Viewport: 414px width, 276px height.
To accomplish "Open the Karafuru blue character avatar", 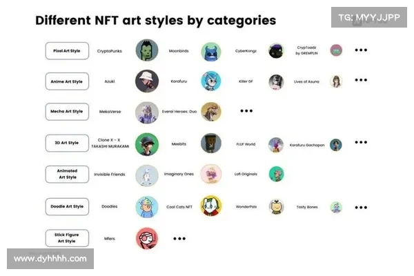I will (211, 81).
